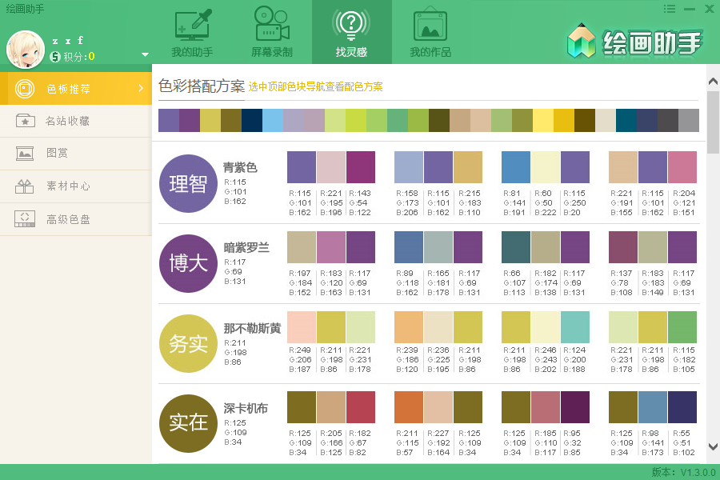Open the 我的助手 panel
Screen dimensions: 720x480
coord(191,32)
